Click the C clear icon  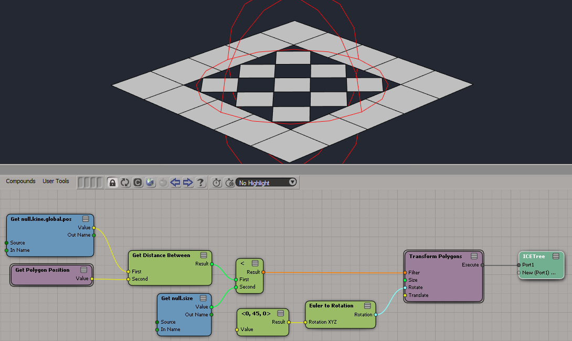coord(137,183)
